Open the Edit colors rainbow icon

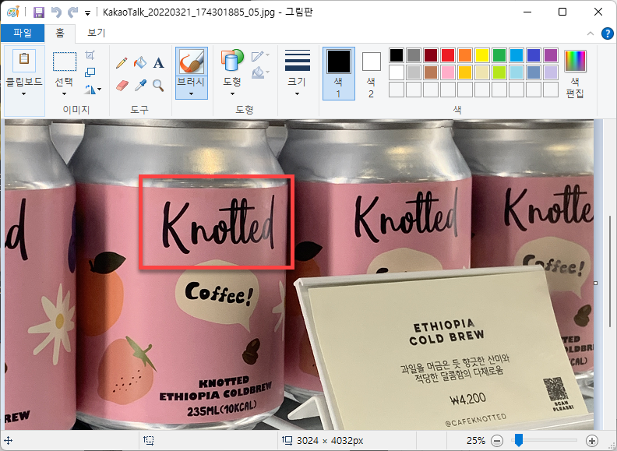[575, 61]
